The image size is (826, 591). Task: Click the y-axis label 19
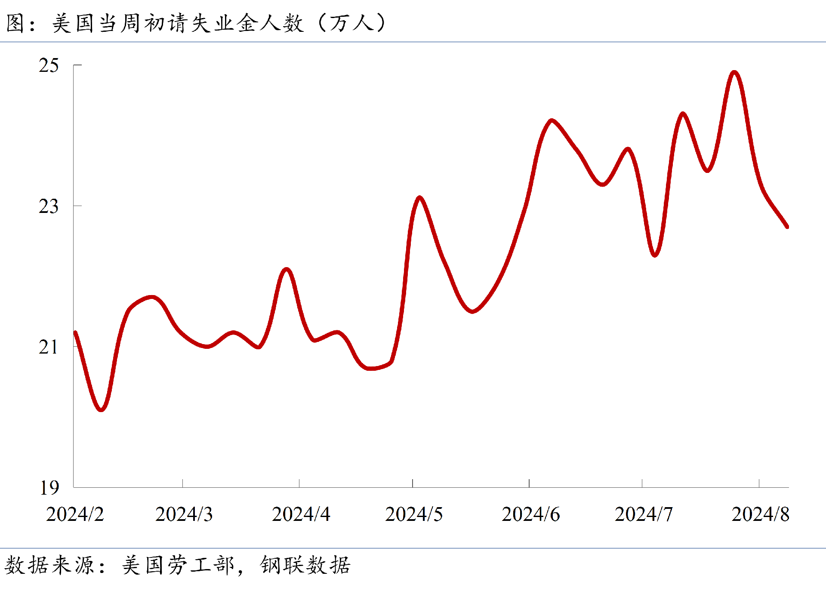click(49, 488)
